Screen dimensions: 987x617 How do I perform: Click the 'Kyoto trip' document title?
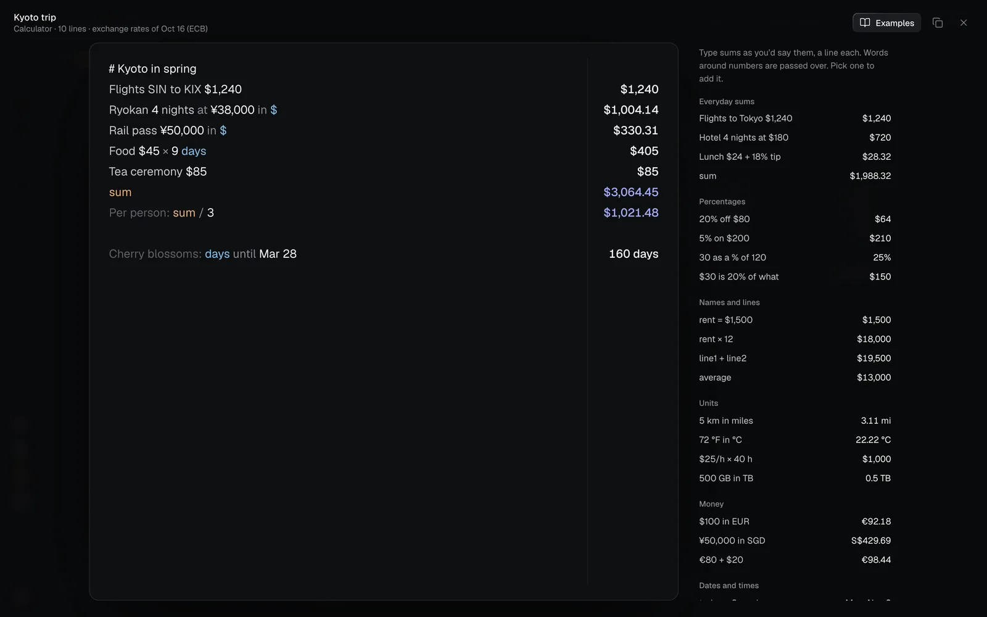(35, 17)
